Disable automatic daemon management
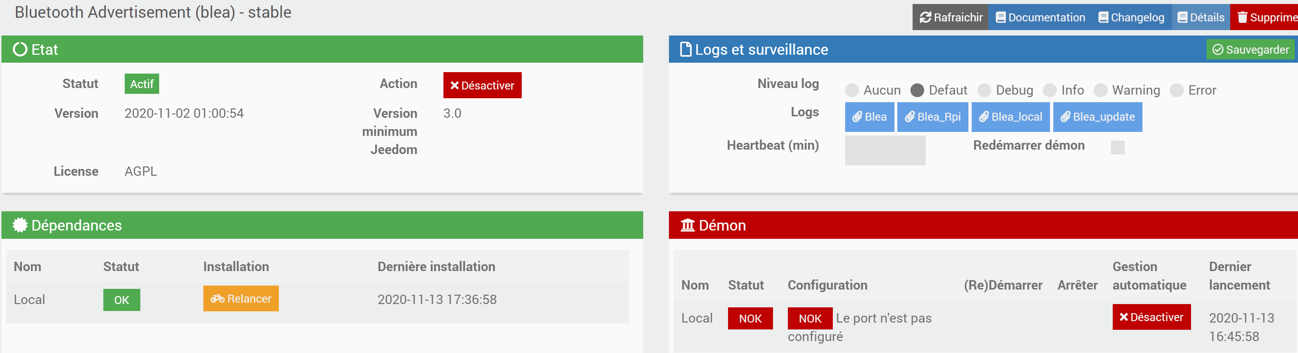The image size is (1298, 353). tap(1152, 317)
